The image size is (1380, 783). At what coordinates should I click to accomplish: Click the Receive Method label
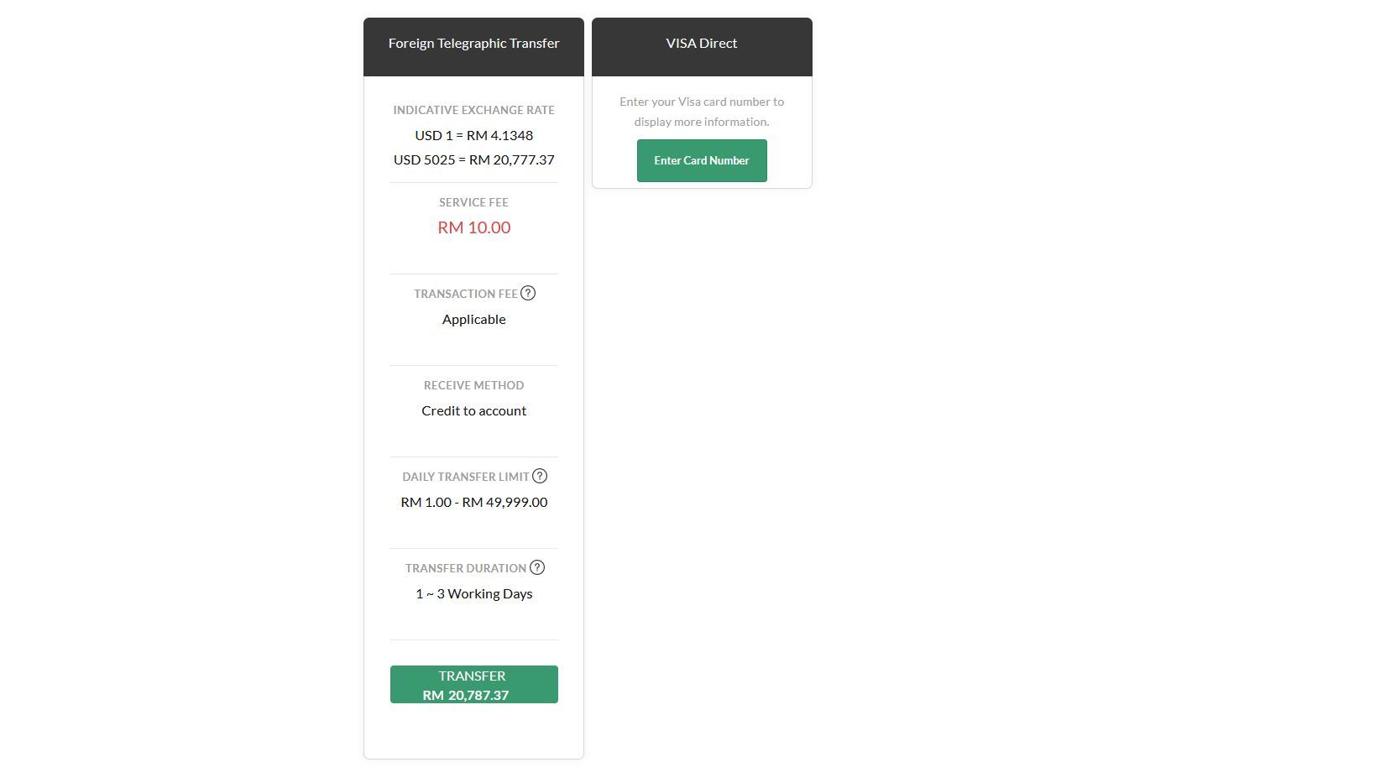473,385
